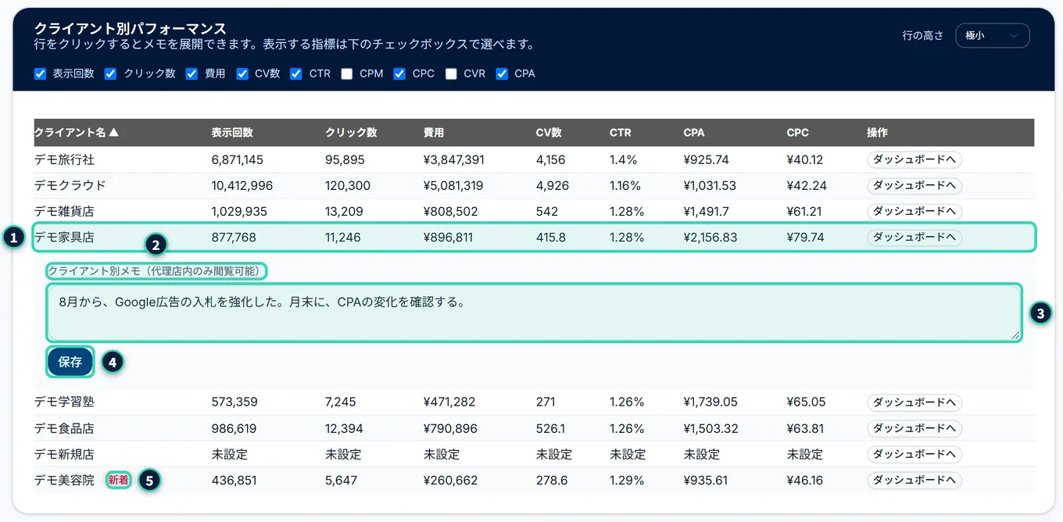1063x522 pixels.
Task: Uncheck the 費用 metric checkbox
Action: pyautogui.click(x=192, y=73)
